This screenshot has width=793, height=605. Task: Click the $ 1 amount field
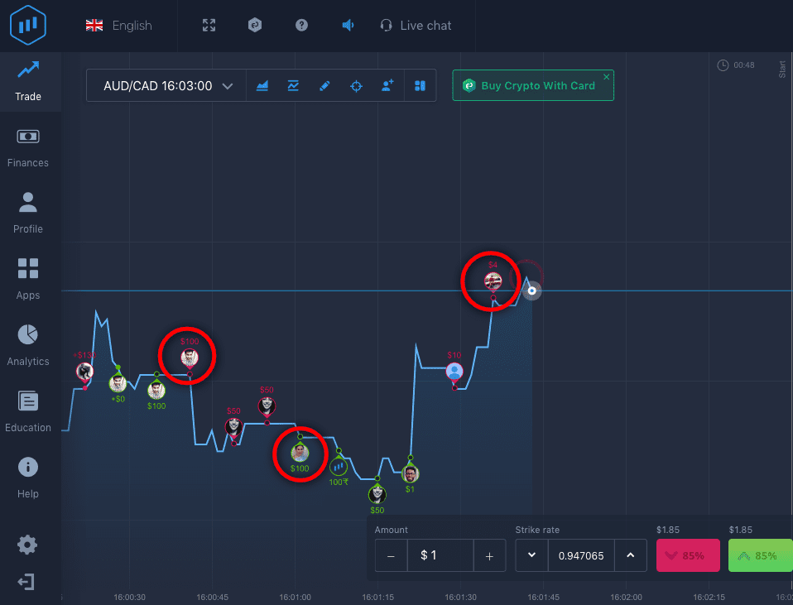[440, 555]
